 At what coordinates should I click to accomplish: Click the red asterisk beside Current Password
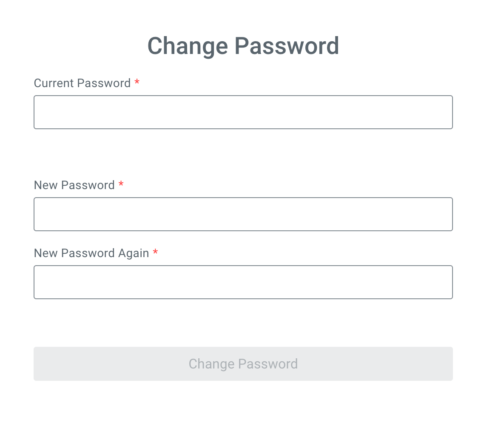137,82
